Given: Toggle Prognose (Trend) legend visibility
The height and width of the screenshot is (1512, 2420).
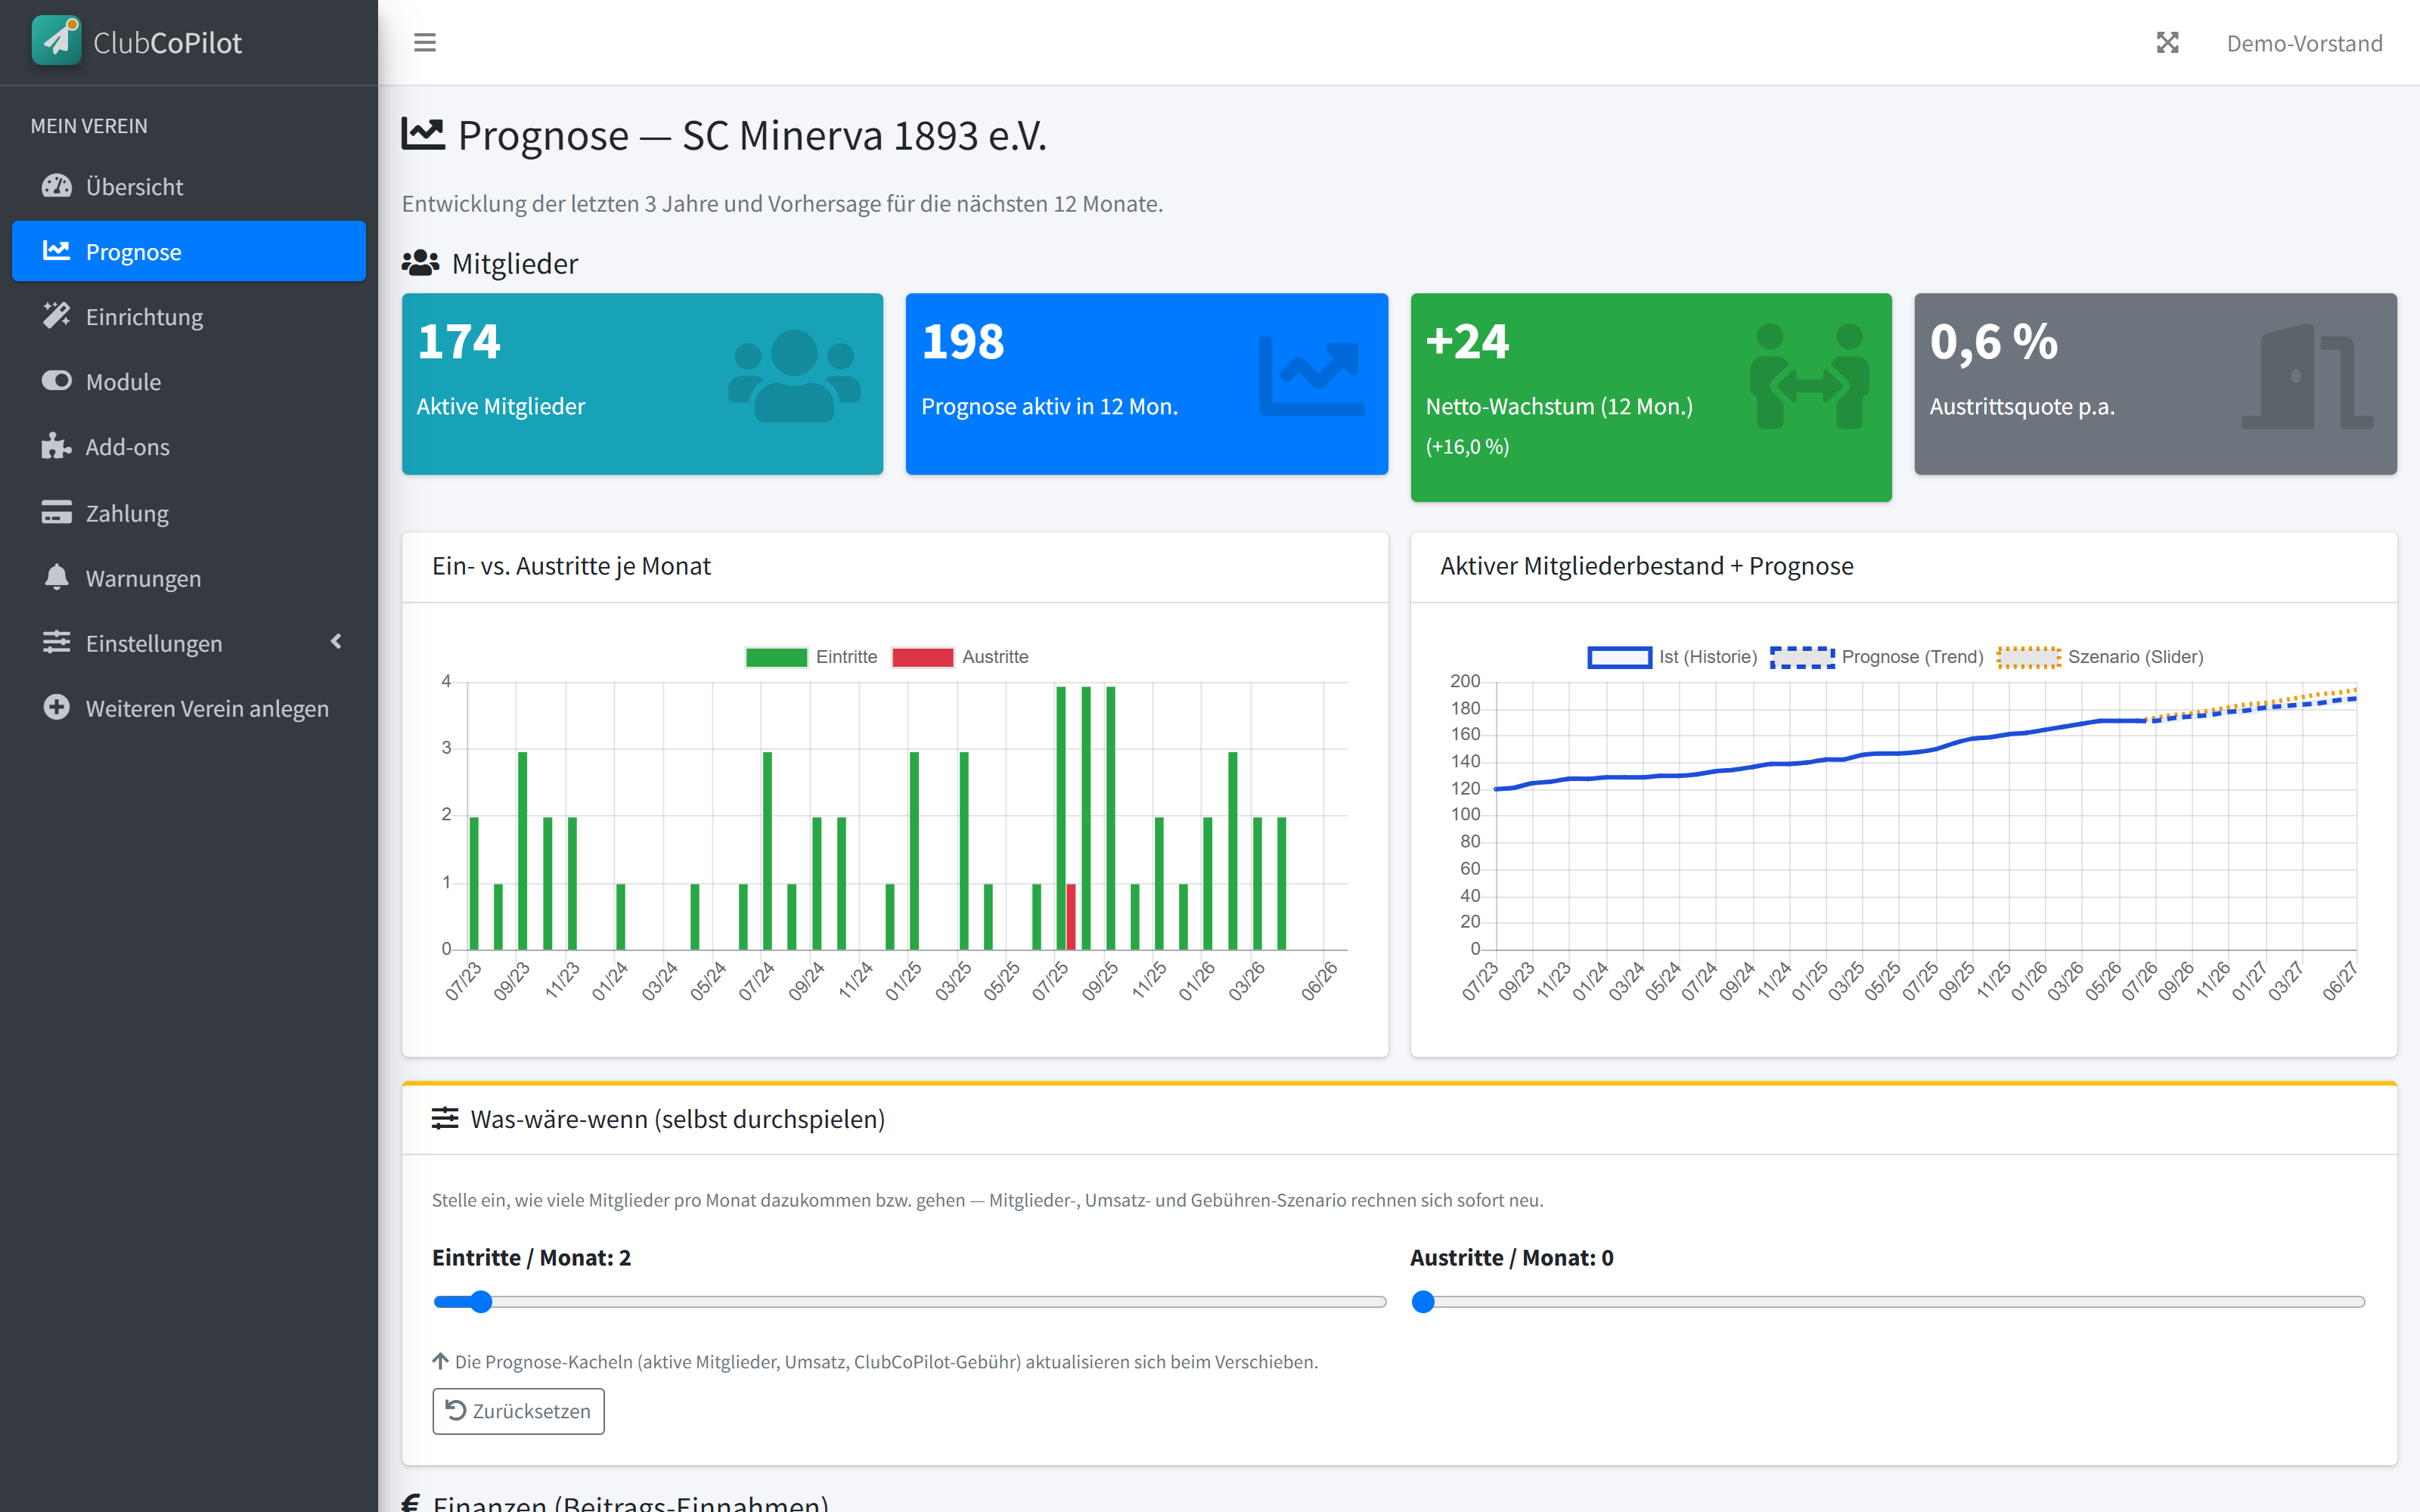Looking at the screenshot, I should [1876, 657].
